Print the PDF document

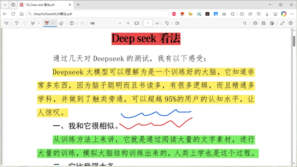255,23
